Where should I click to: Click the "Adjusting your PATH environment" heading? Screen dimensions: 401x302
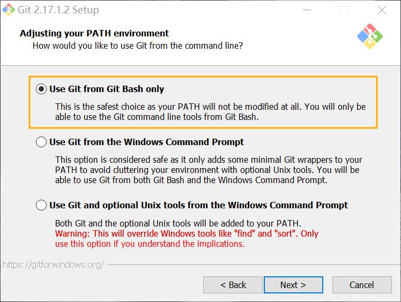pyautogui.click(x=94, y=33)
